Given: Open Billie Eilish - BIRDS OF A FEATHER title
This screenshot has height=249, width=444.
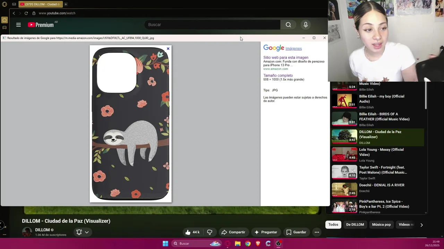Looking at the screenshot, I should [384, 117].
